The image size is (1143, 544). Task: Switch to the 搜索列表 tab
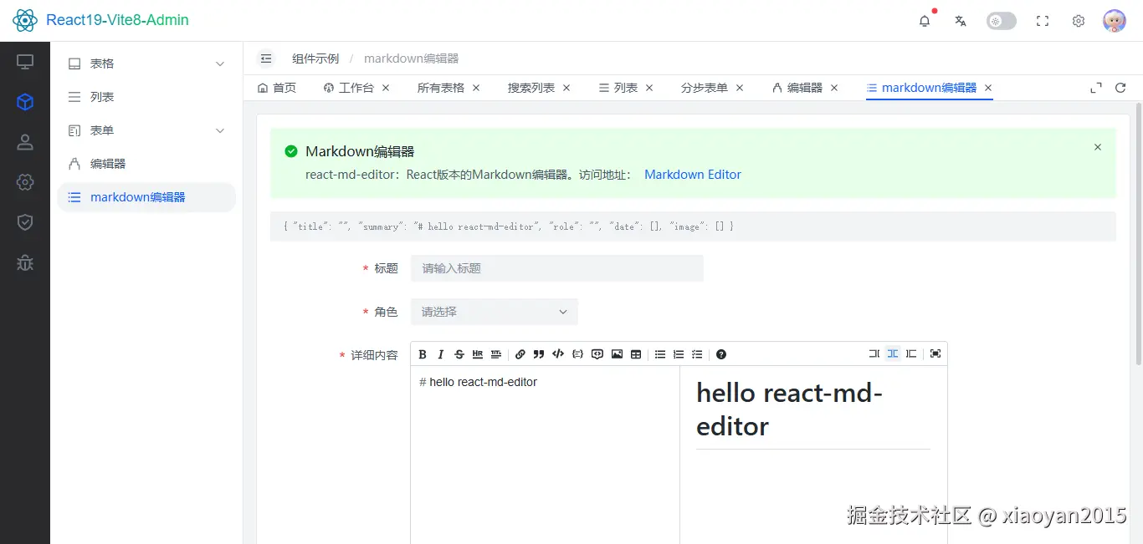tap(531, 88)
